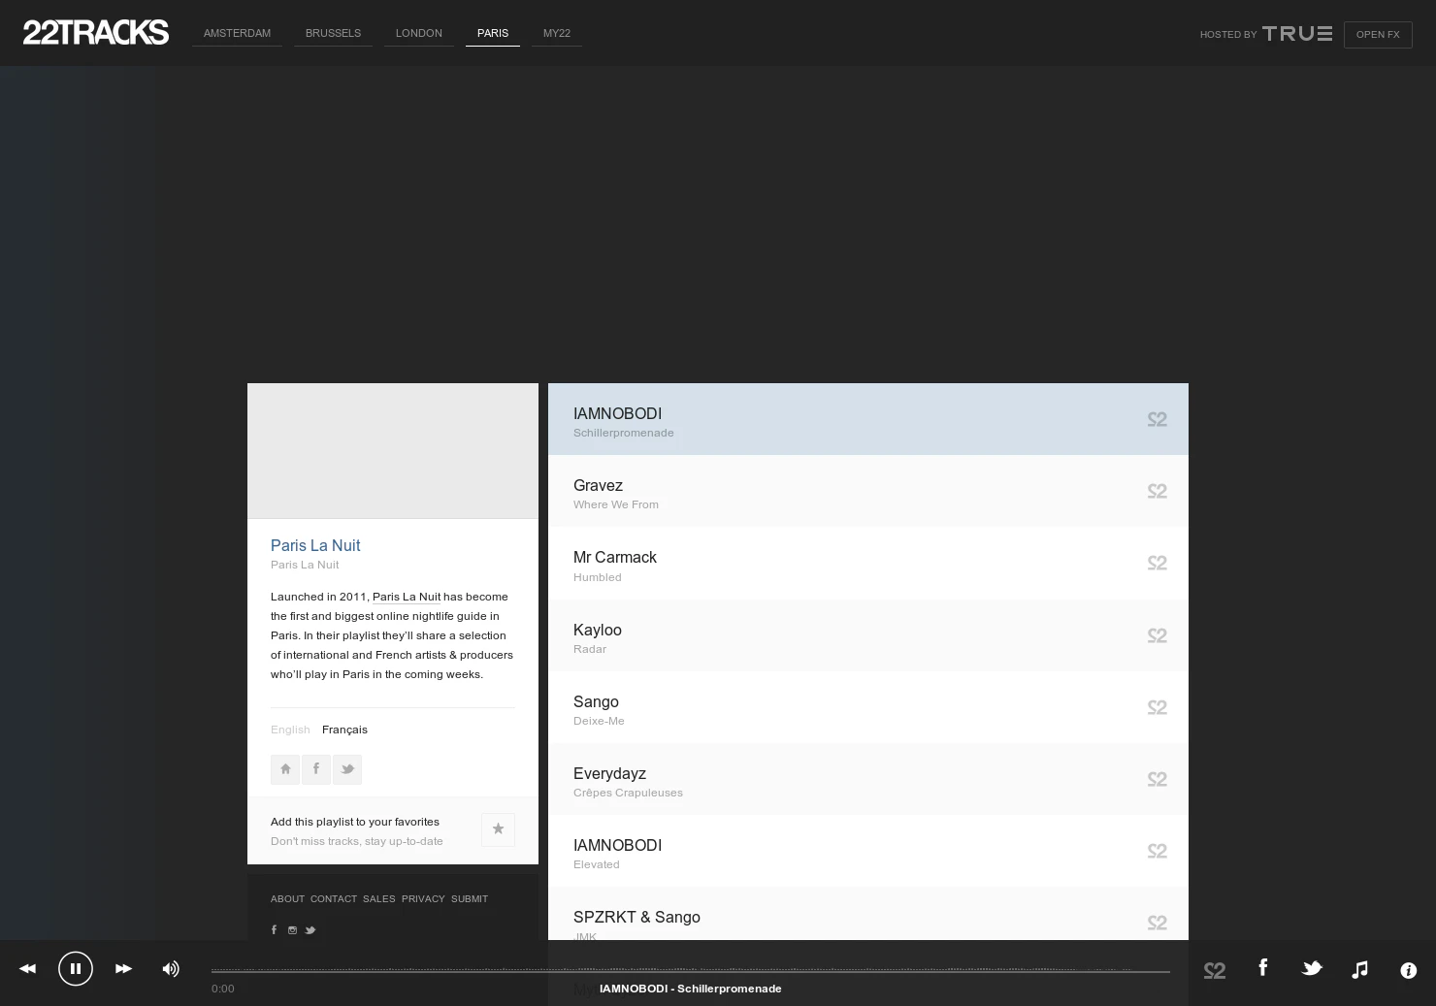Image resolution: width=1436 pixels, height=1006 pixels.
Task: Open footer Instagram icon
Action: tap(292, 930)
